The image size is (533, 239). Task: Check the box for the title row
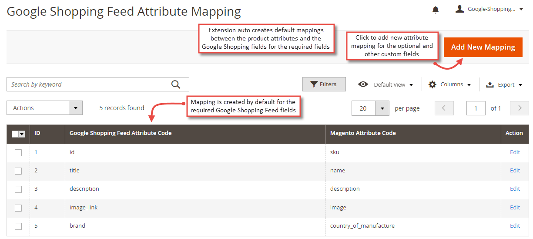pos(18,171)
